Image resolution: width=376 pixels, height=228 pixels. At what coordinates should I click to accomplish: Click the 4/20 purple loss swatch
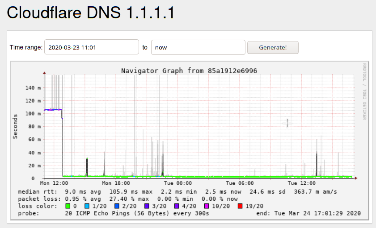point(177,206)
